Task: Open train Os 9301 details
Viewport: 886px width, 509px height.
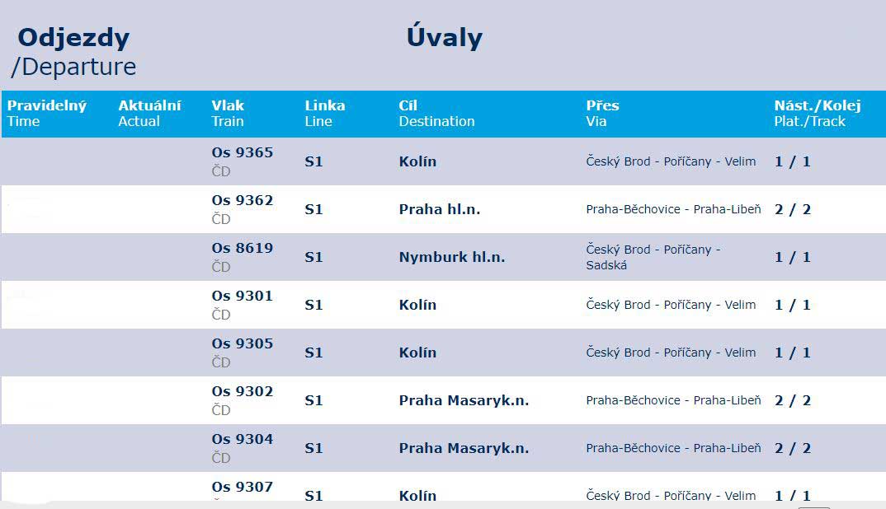Action: coord(444,305)
